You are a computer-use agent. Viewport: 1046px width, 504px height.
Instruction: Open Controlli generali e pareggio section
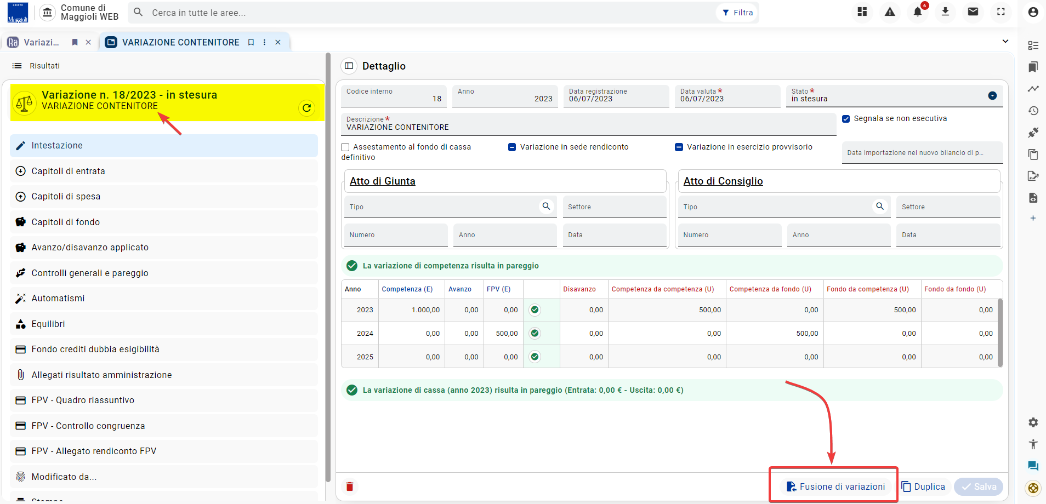[x=164, y=273]
